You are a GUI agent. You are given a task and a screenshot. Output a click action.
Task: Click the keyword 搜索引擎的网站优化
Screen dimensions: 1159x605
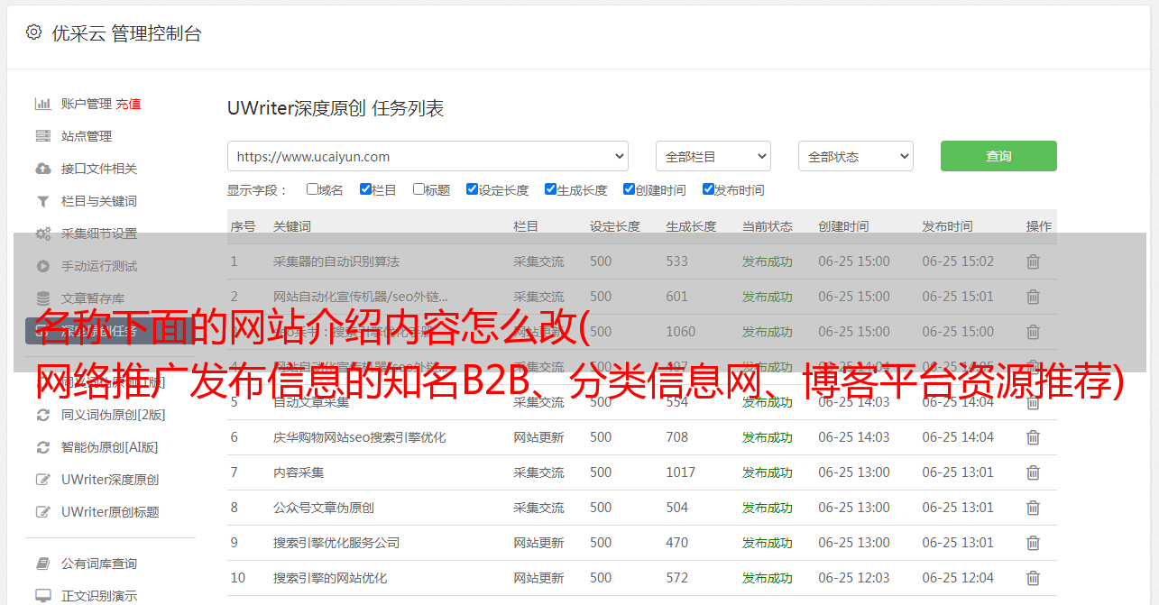pos(330,578)
